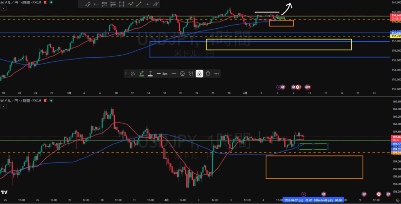The width and height of the screenshot is (401, 204).
Task: Open drawing settings hexagon icon
Action: pyautogui.click(x=182, y=73)
